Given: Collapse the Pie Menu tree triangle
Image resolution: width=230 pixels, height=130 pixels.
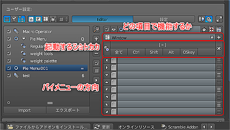Looking at the screenshot, I should [24, 39].
